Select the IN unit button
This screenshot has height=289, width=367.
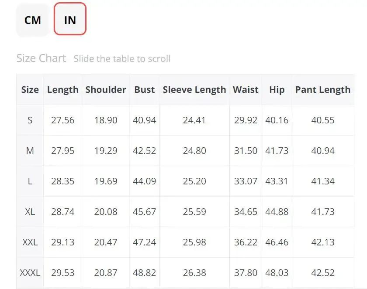[x=70, y=20]
